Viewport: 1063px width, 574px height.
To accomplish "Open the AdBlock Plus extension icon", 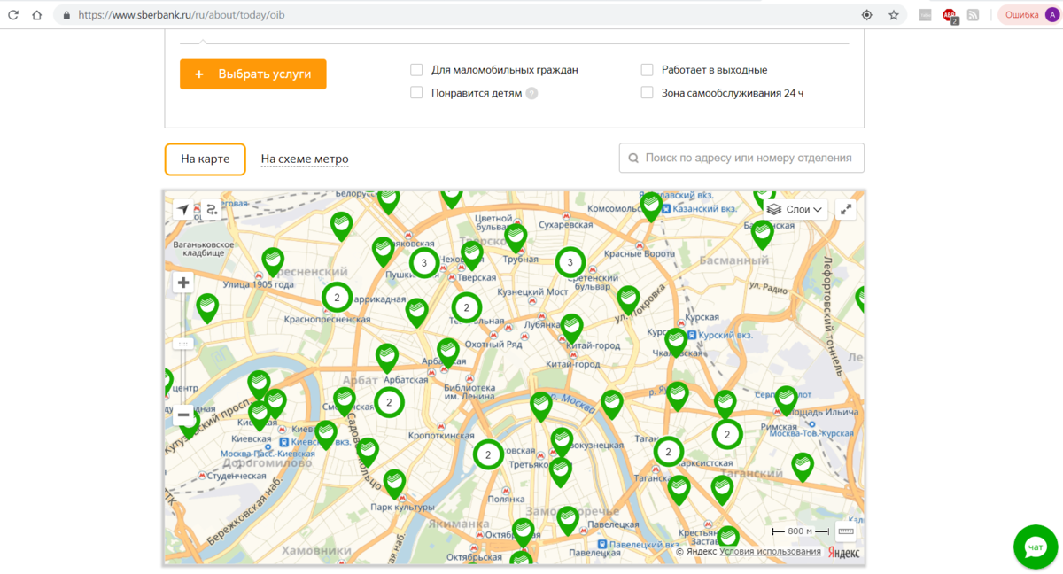I will [950, 15].
